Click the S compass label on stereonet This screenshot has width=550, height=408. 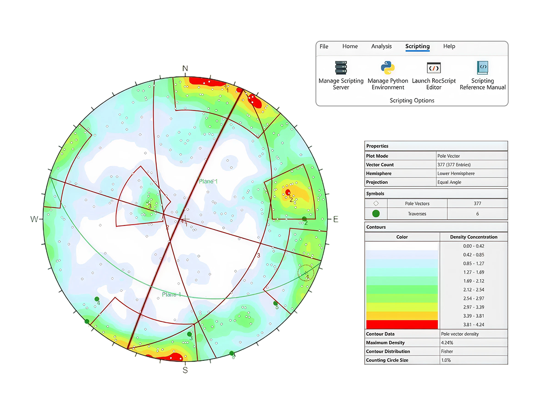click(x=185, y=370)
